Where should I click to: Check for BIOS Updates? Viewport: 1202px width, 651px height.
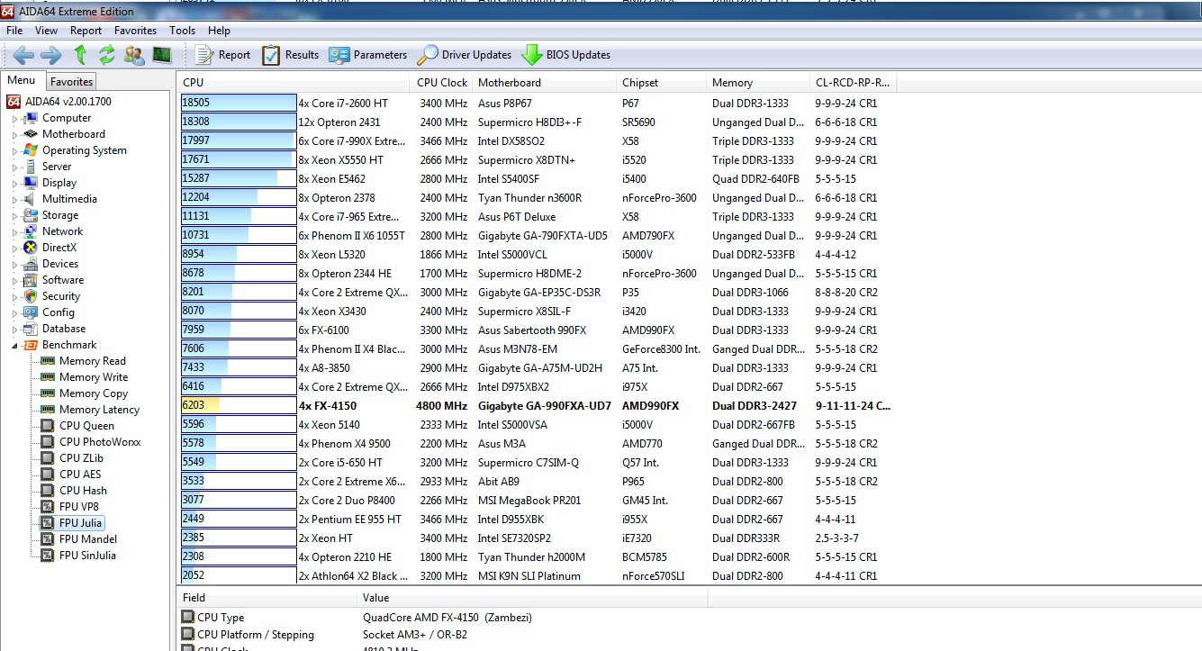(565, 55)
